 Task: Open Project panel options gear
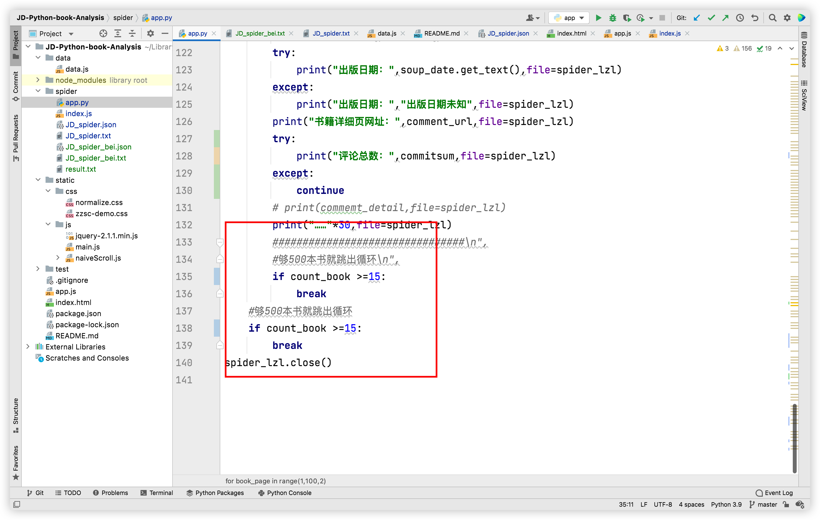coord(150,33)
